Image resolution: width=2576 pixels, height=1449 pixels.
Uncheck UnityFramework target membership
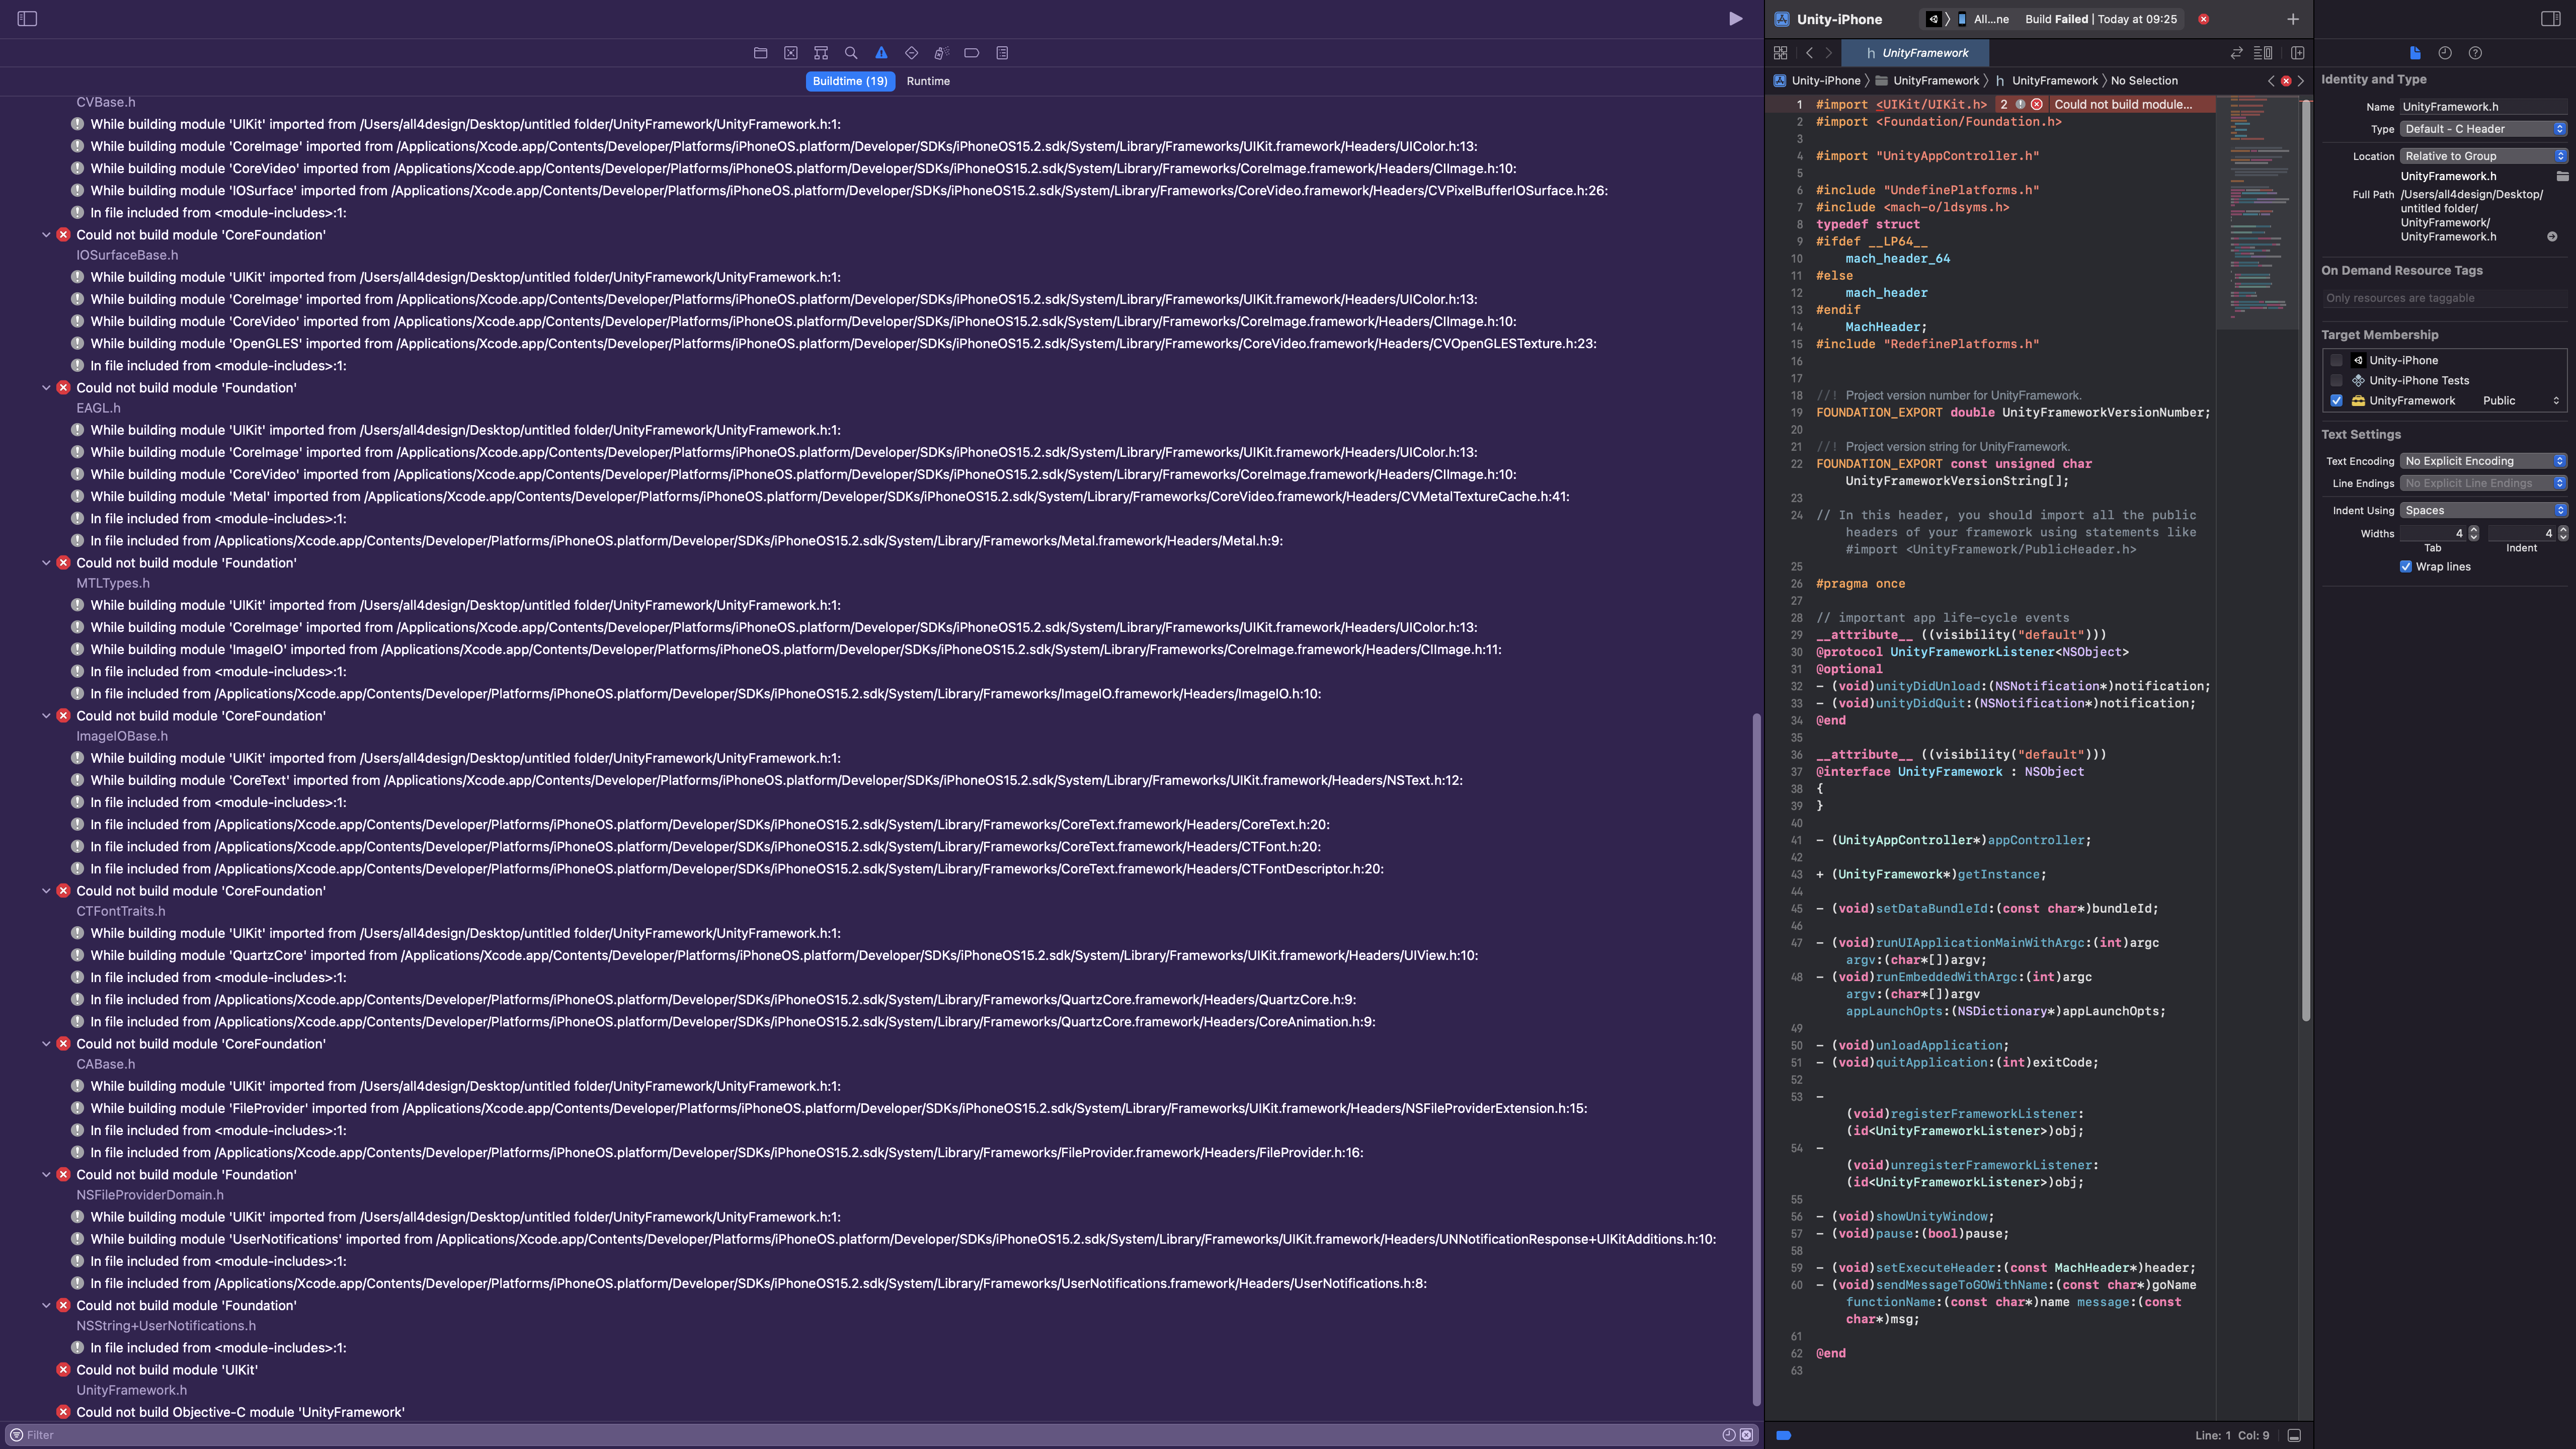2336,400
